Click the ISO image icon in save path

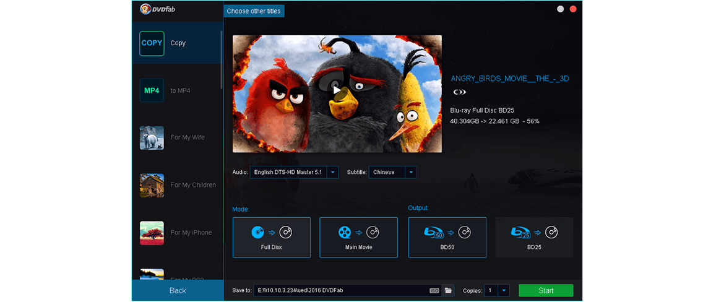pos(434,291)
